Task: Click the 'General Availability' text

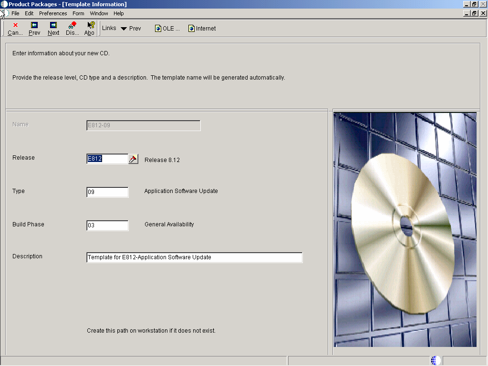Action: [169, 224]
